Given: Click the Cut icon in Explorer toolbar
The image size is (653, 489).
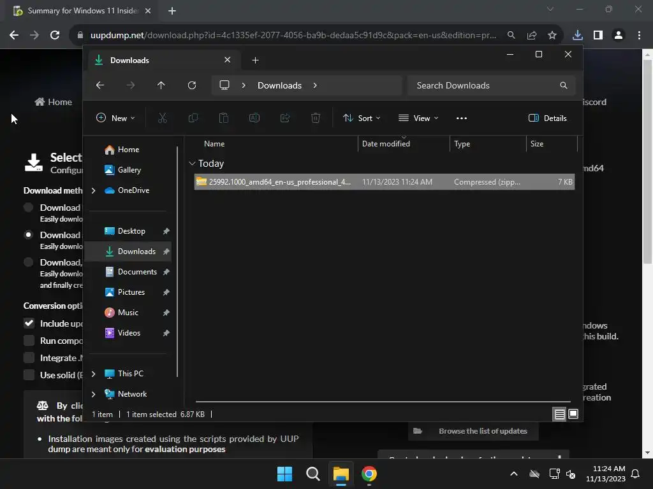Looking at the screenshot, I should tap(163, 118).
